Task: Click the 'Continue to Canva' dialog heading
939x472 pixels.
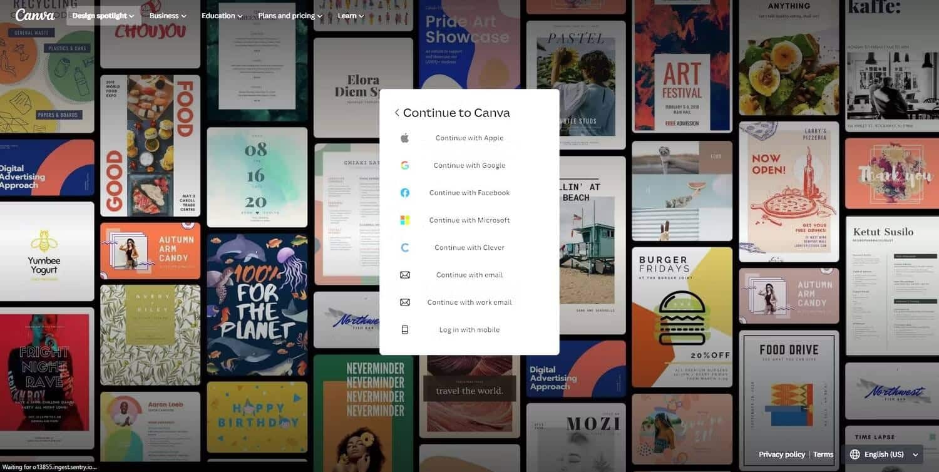Action: click(x=456, y=113)
